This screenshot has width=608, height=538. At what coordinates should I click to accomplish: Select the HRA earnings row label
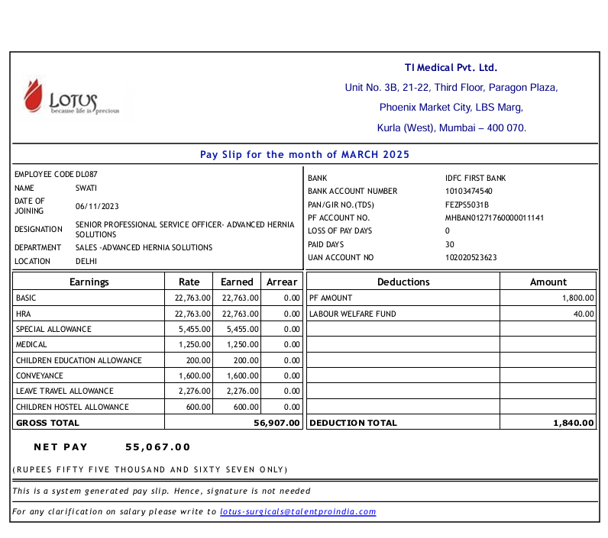[23, 314]
